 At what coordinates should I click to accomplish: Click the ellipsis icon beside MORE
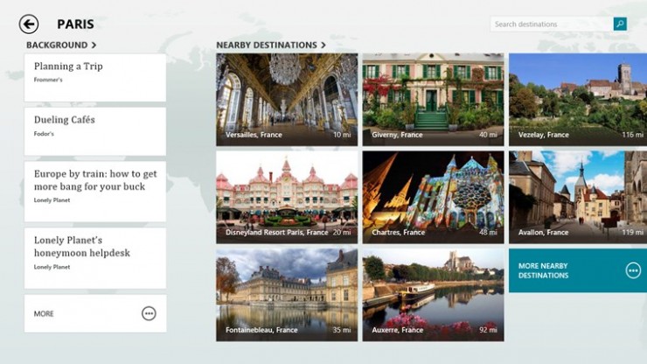point(149,313)
